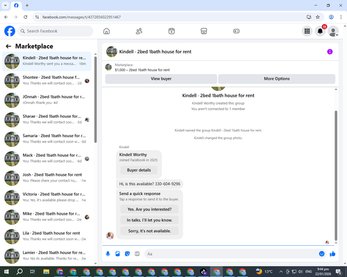Open Buyer details for Kindell Worthy
Image resolution: width=347 pixels, height=277 pixels.
(139, 170)
